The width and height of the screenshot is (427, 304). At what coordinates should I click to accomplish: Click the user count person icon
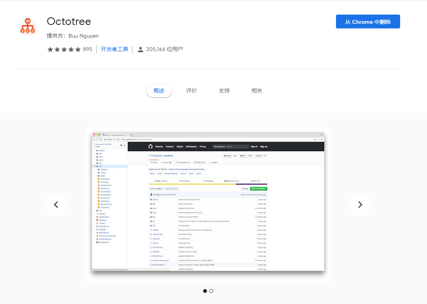tap(140, 49)
